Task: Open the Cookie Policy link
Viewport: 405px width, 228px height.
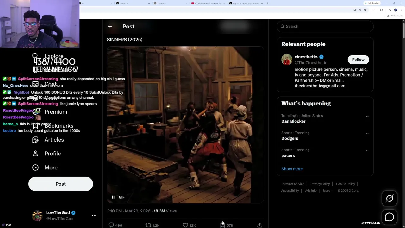Action: [346, 184]
